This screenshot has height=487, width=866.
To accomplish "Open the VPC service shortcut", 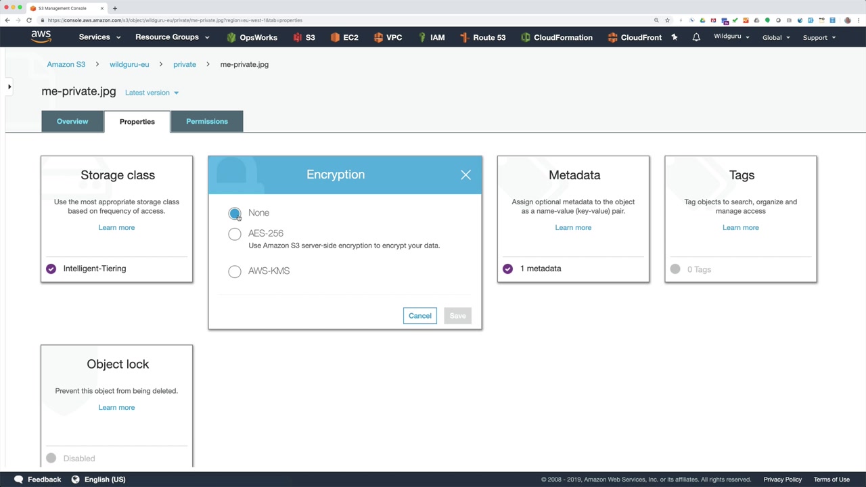I will pyautogui.click(x=388, y=38).
